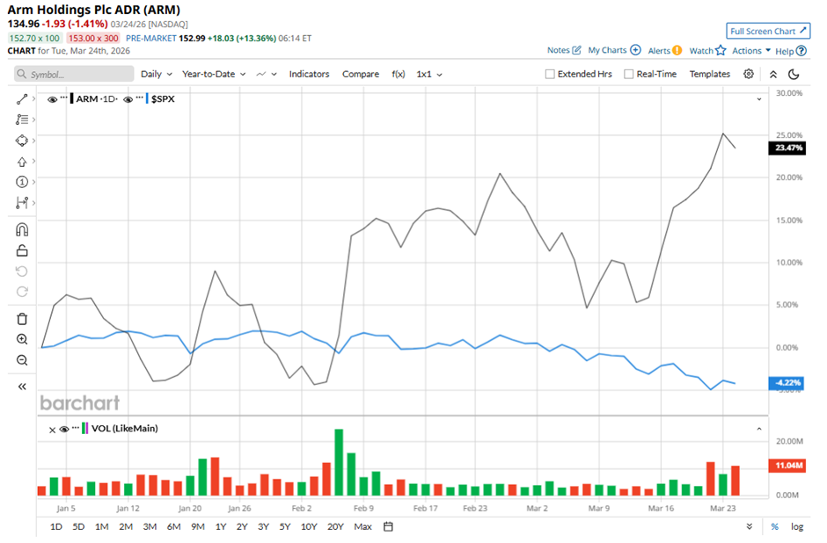Hide the ARM series with eye icon
Image resolution: width=827 pixels, height=543 pixels.
pos(52,99)
